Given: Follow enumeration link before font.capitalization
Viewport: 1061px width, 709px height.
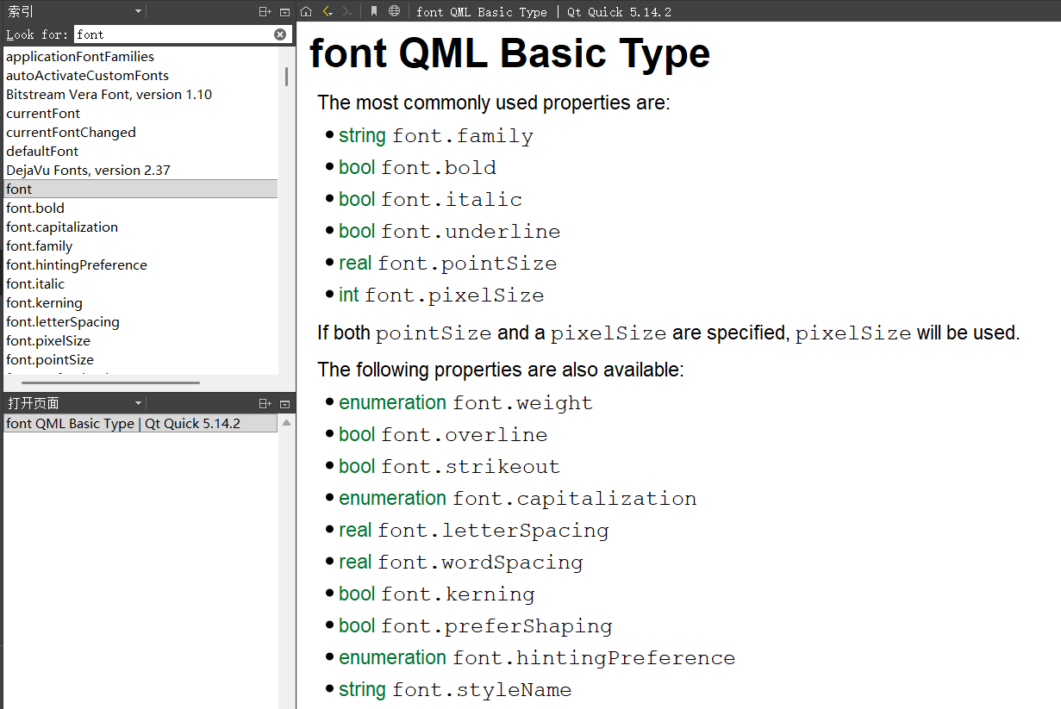Looking at the screenshot, I should pos(392,499).
